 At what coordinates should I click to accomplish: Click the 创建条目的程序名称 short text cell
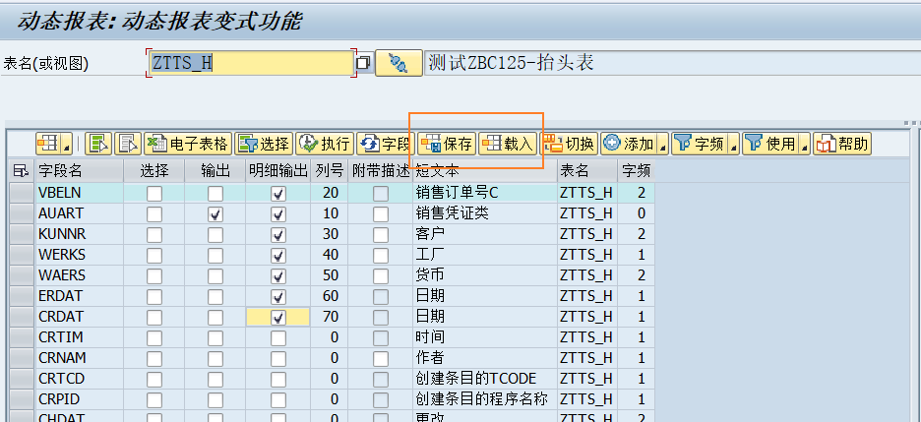tap(485, 399)
